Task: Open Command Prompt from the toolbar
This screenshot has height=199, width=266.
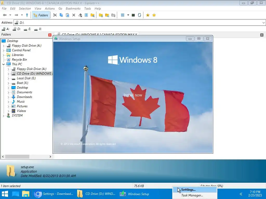Action: pyautogui.click(x=133, y=15)
